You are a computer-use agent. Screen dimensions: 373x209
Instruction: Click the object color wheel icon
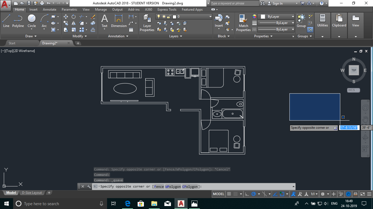254,17
